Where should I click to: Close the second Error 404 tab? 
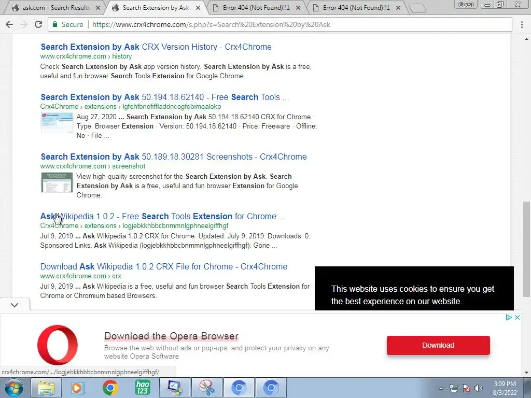coord(398,8)
